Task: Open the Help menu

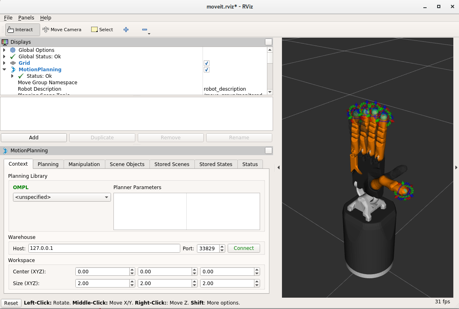Action: coord(46,17)
